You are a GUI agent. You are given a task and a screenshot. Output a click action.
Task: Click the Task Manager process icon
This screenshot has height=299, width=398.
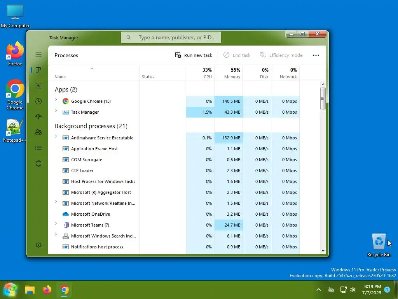[65, 112]
